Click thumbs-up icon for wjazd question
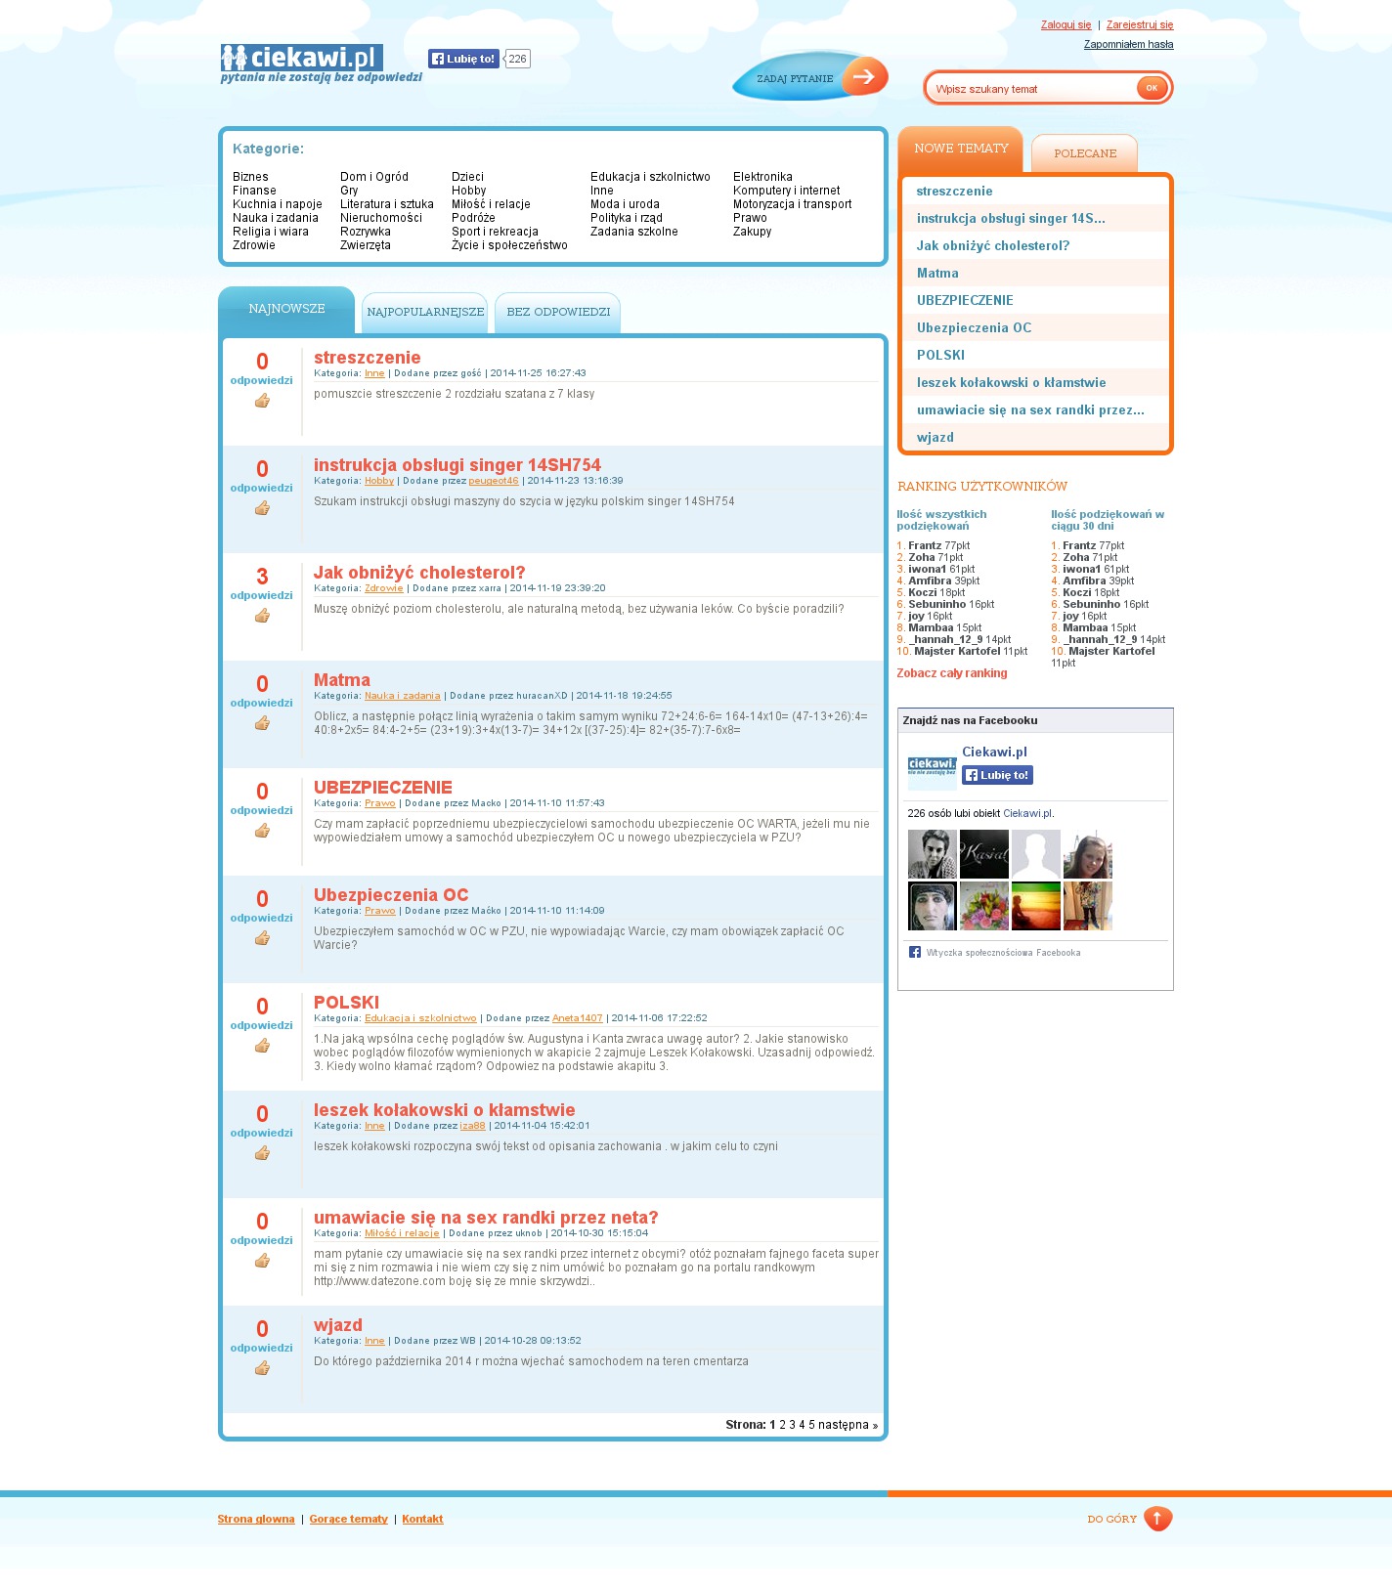Image resolution: width=1392 pixels, height=1591 pixels. tap(262, 1368)
